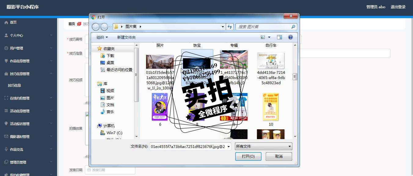Click the 自行车 folder label
This screenshot has width=413, height=176.
271,45
